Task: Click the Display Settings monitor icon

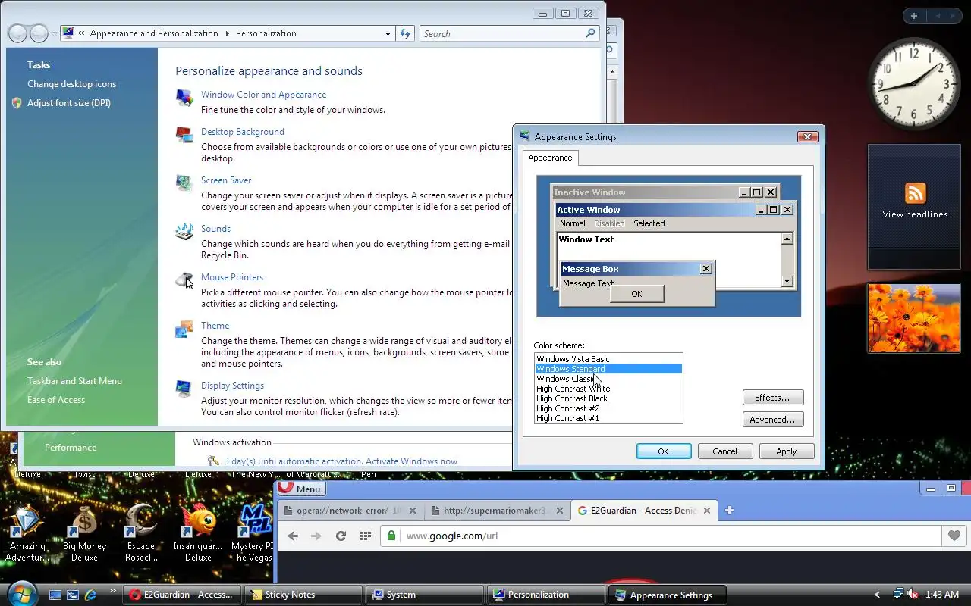Action: (x=184, y=389)
